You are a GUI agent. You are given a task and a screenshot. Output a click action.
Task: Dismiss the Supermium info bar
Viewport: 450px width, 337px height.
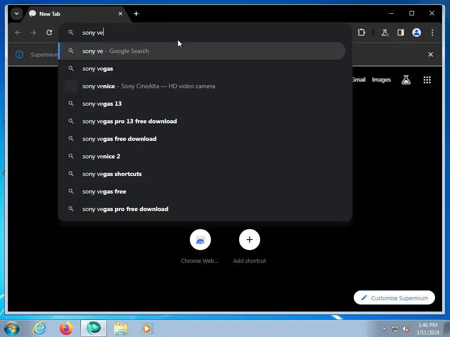[431, 54]
